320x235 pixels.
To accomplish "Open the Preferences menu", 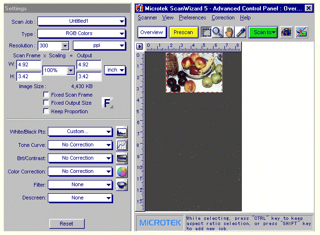I will [193, 18].
